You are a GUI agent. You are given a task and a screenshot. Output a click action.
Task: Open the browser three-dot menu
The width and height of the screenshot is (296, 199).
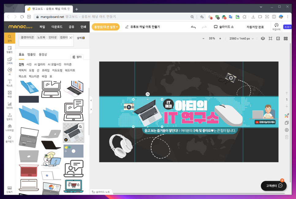(x=287, y=17)
